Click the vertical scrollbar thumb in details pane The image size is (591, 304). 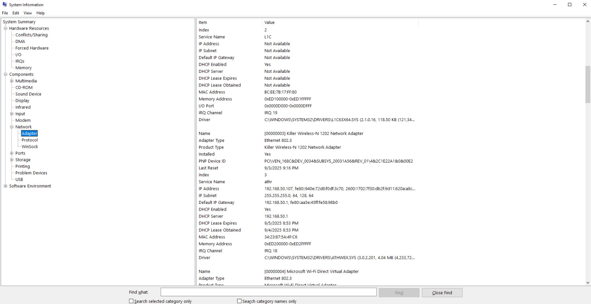click(x=588, y=84)
